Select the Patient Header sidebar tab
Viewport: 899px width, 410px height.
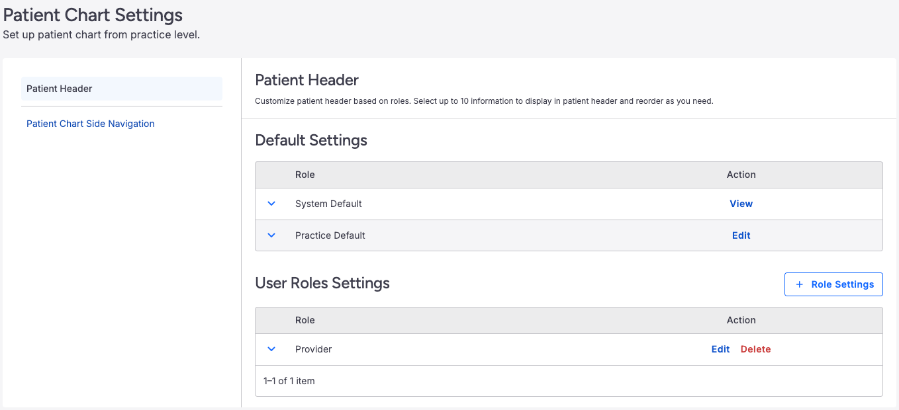pyautogui.click(x=122, y=89)
